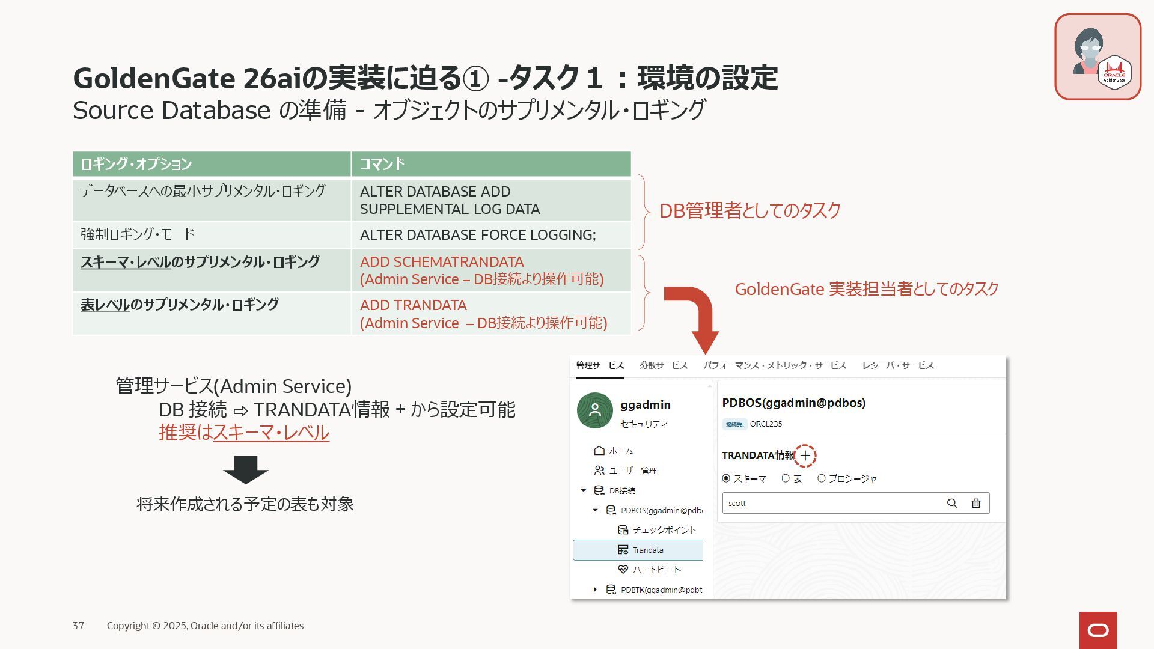Screen dimensions: 1154x649
Task: Click the schema name input containing scott
Action: (x=829, y=504)
